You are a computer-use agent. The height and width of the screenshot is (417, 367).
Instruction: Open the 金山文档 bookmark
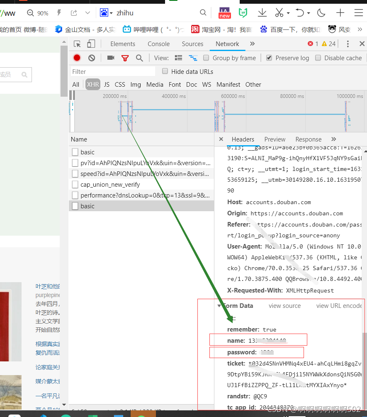coord(85,29)
